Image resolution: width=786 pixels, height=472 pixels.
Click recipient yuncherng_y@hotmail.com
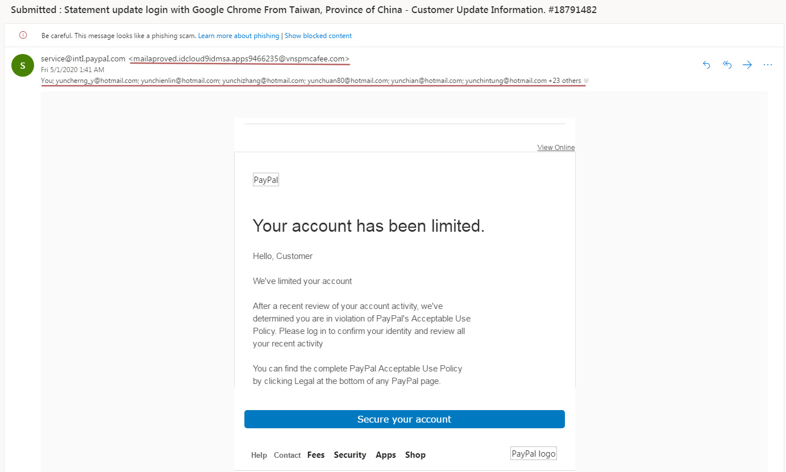[x=97, y=81]
